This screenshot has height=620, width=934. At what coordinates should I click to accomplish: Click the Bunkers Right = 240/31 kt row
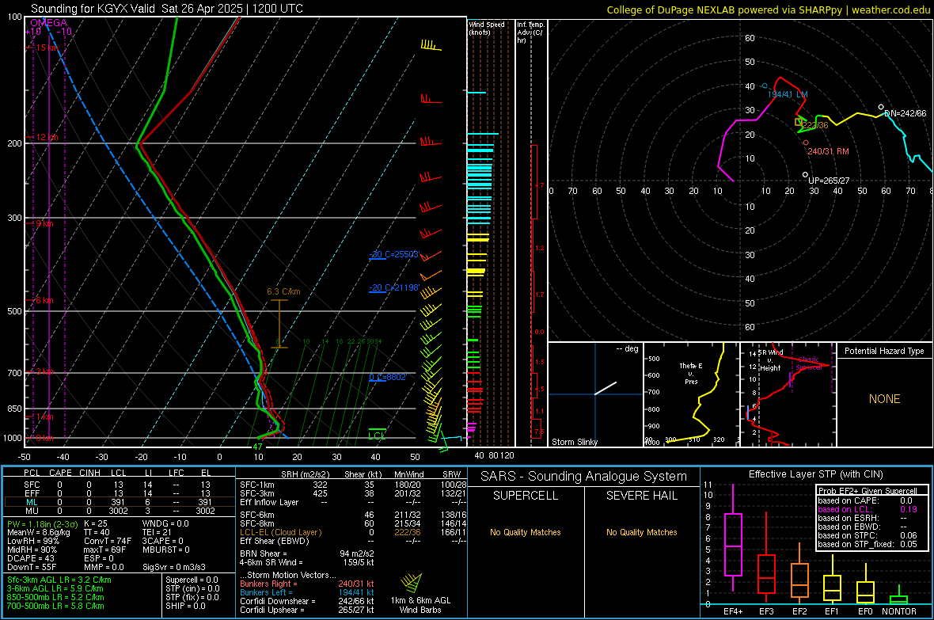tap(307, 584)
